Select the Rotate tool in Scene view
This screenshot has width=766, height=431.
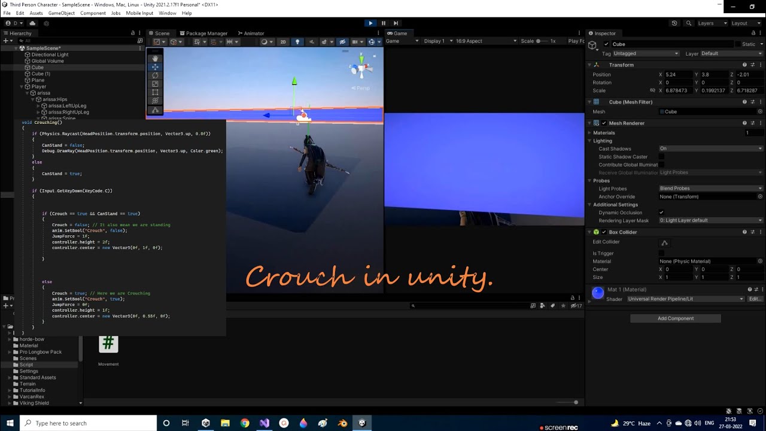[x=155, y=75]
